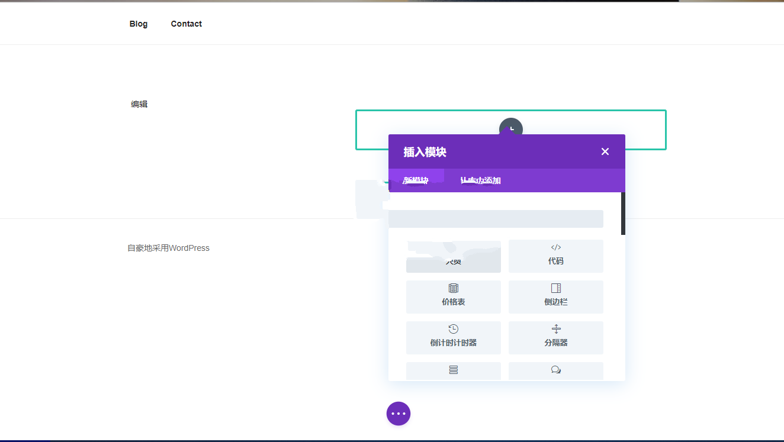Click the module search field
The width and height of the screenshot is (784, 442).
(495, 219)
